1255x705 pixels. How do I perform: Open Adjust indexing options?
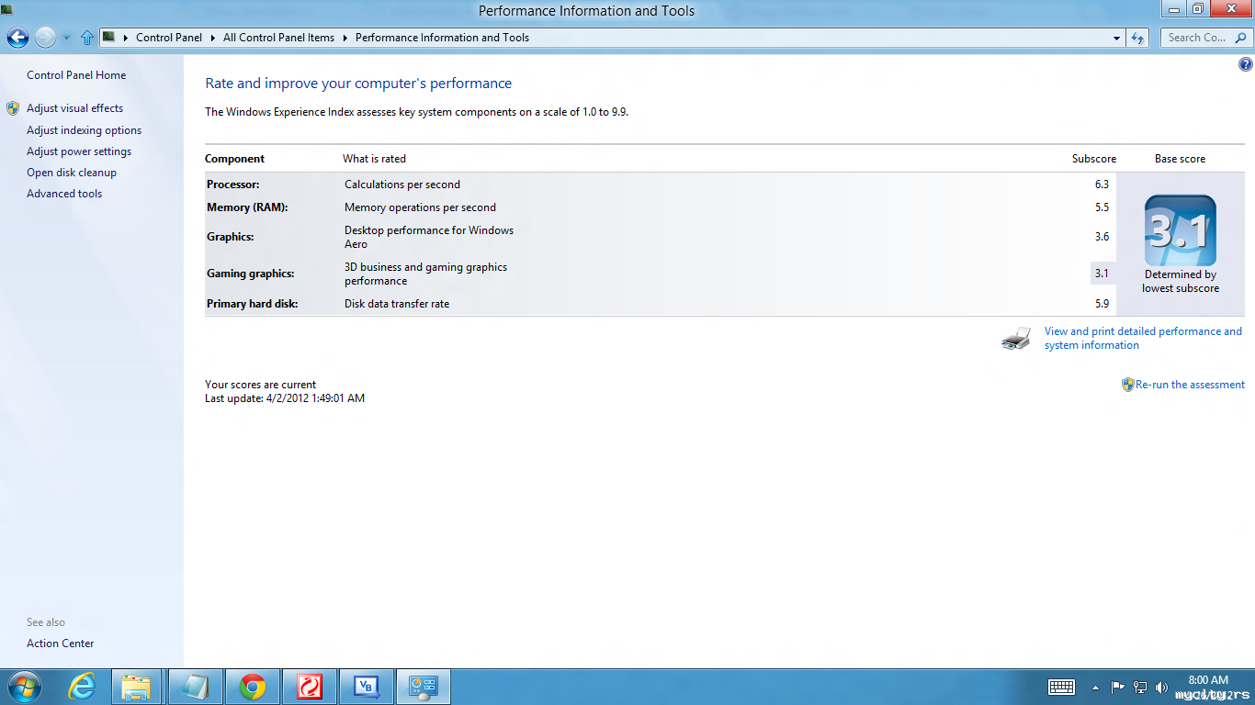(84, 130)
